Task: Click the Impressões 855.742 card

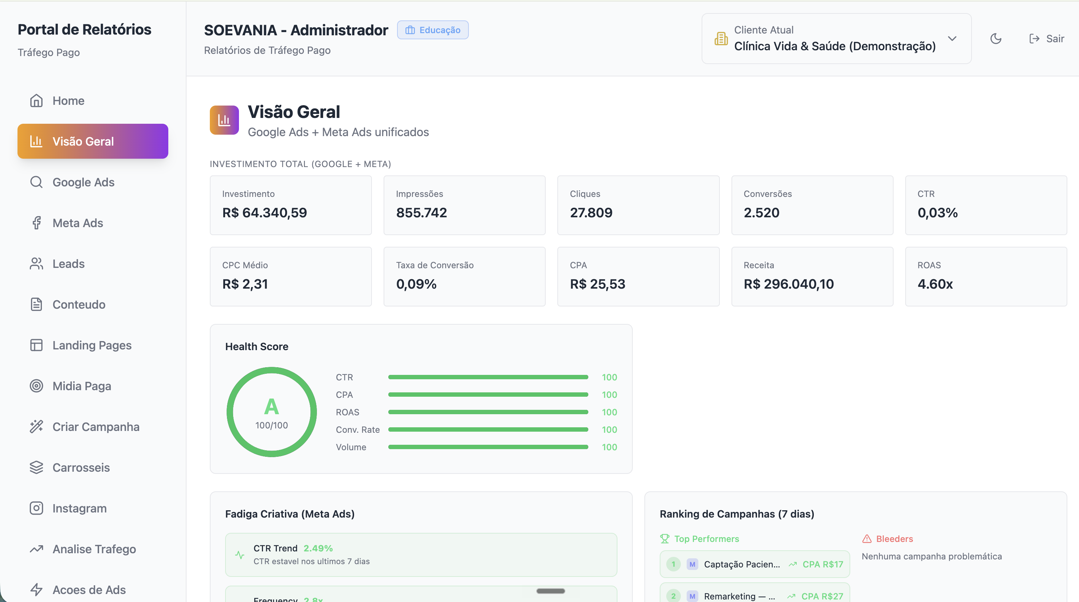Action: (464, 205)
